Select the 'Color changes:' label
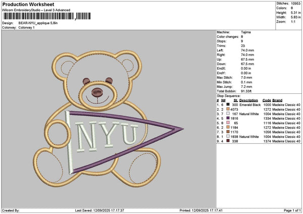Image resolution: width=303 pixels, height=214 pixels. click(x=228, y=37)
